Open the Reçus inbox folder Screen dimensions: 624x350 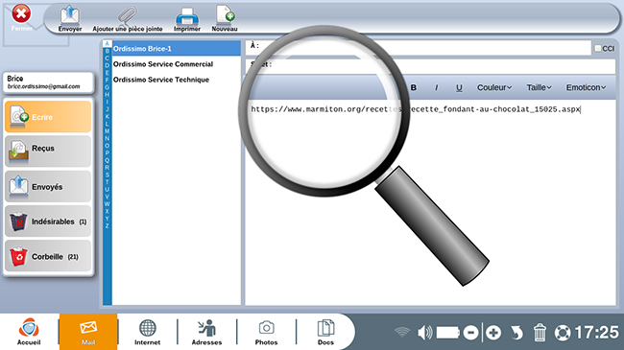pyautogui.click(x=48, y=152)
